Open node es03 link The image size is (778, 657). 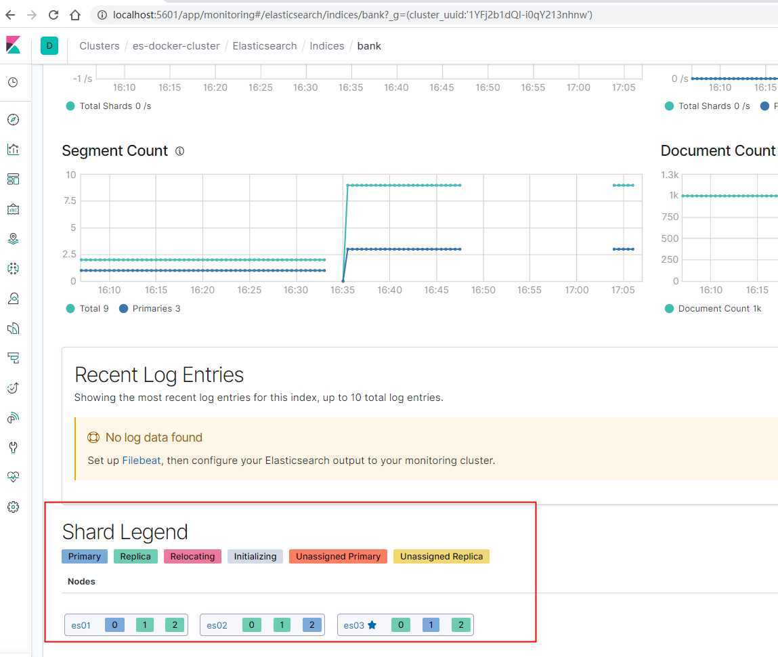(x=353, y=625)
